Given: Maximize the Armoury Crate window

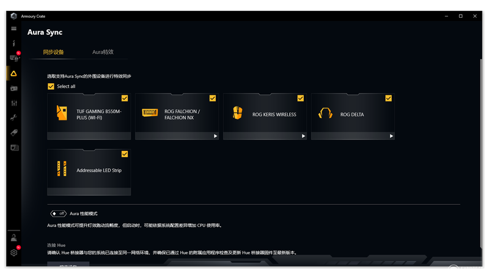Looking at the screenshot, I should pos(461,17).
